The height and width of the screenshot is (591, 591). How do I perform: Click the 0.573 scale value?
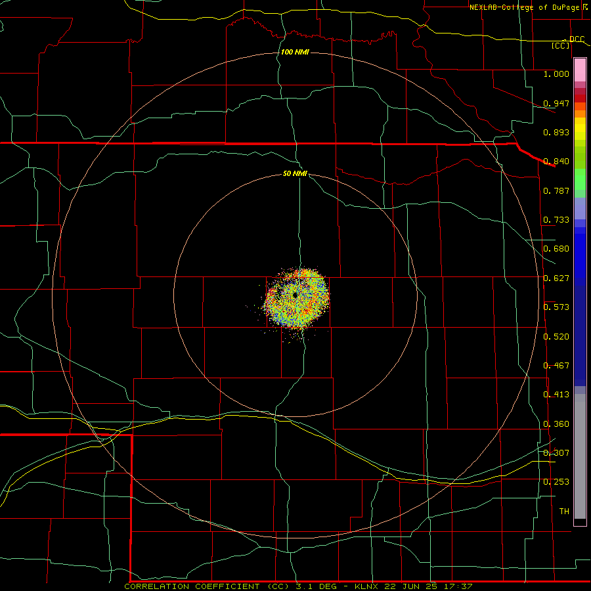click(556, 307)
